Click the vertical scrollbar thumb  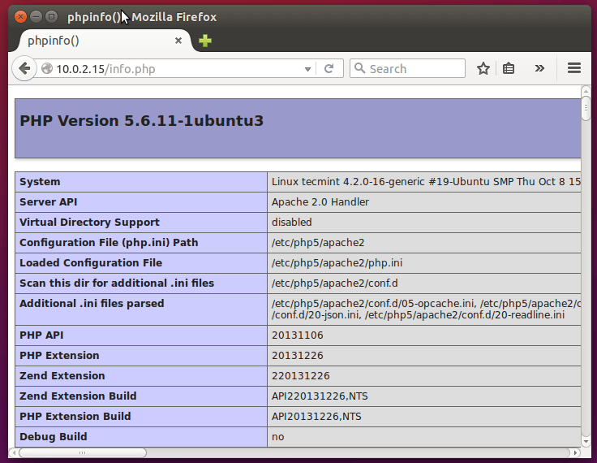(586, 108)
